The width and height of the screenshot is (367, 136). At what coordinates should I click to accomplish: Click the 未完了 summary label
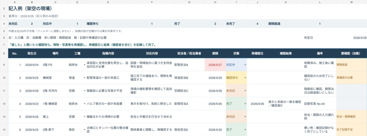pyautogui.click(x=230, y=24)
